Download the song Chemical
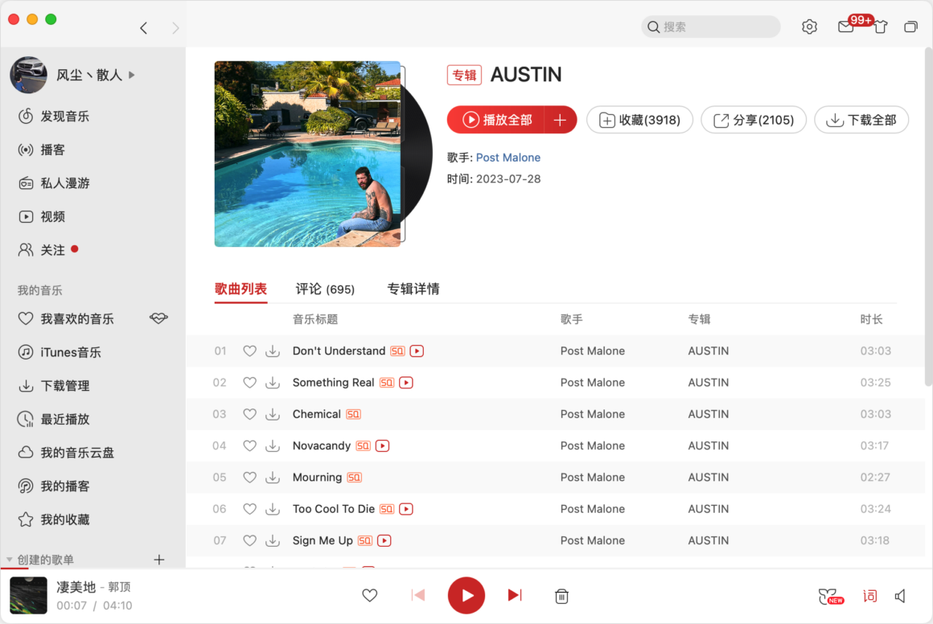 click(x=273, y=414)
